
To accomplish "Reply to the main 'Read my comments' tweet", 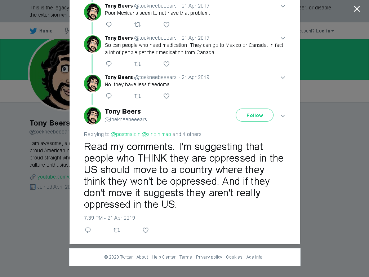I will pos(88,230).
